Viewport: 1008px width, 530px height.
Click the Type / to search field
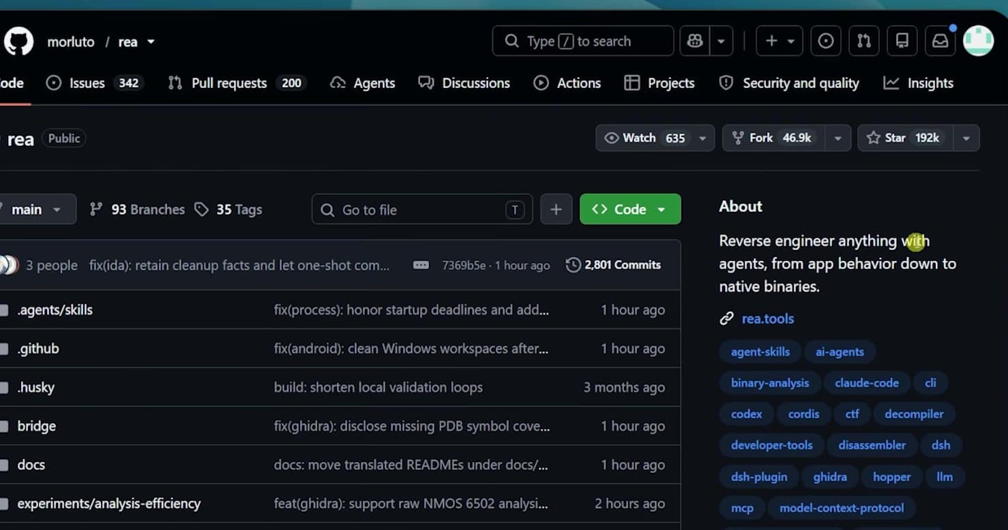582,42
